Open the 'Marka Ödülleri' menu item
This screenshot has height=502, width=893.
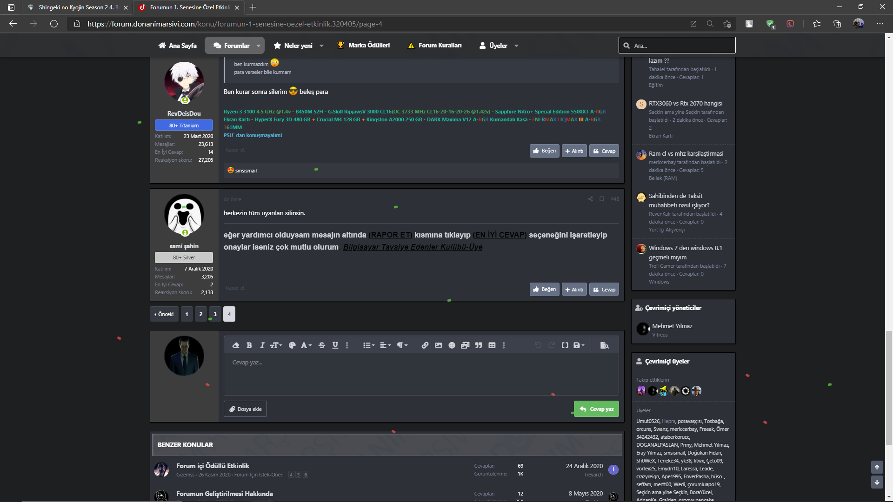(x=363, y=46)
